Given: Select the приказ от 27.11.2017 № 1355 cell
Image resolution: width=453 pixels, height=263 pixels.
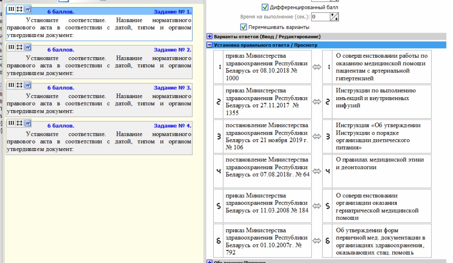Looking at the screenshot, I should pos(267,102).
